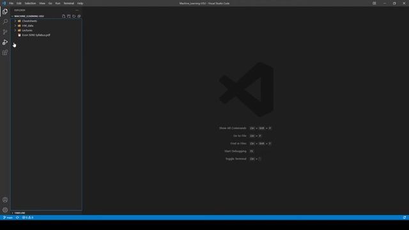Minimize the VS Code window
409x230 pixels.
[x=385, y=3]
